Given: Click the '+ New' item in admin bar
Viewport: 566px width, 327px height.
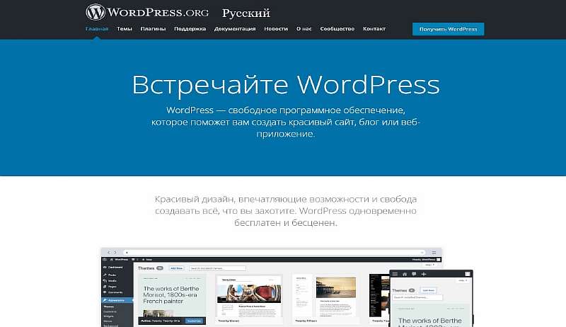Looking at the screenshot, I should pyautogui.click(x=147, y=259).
